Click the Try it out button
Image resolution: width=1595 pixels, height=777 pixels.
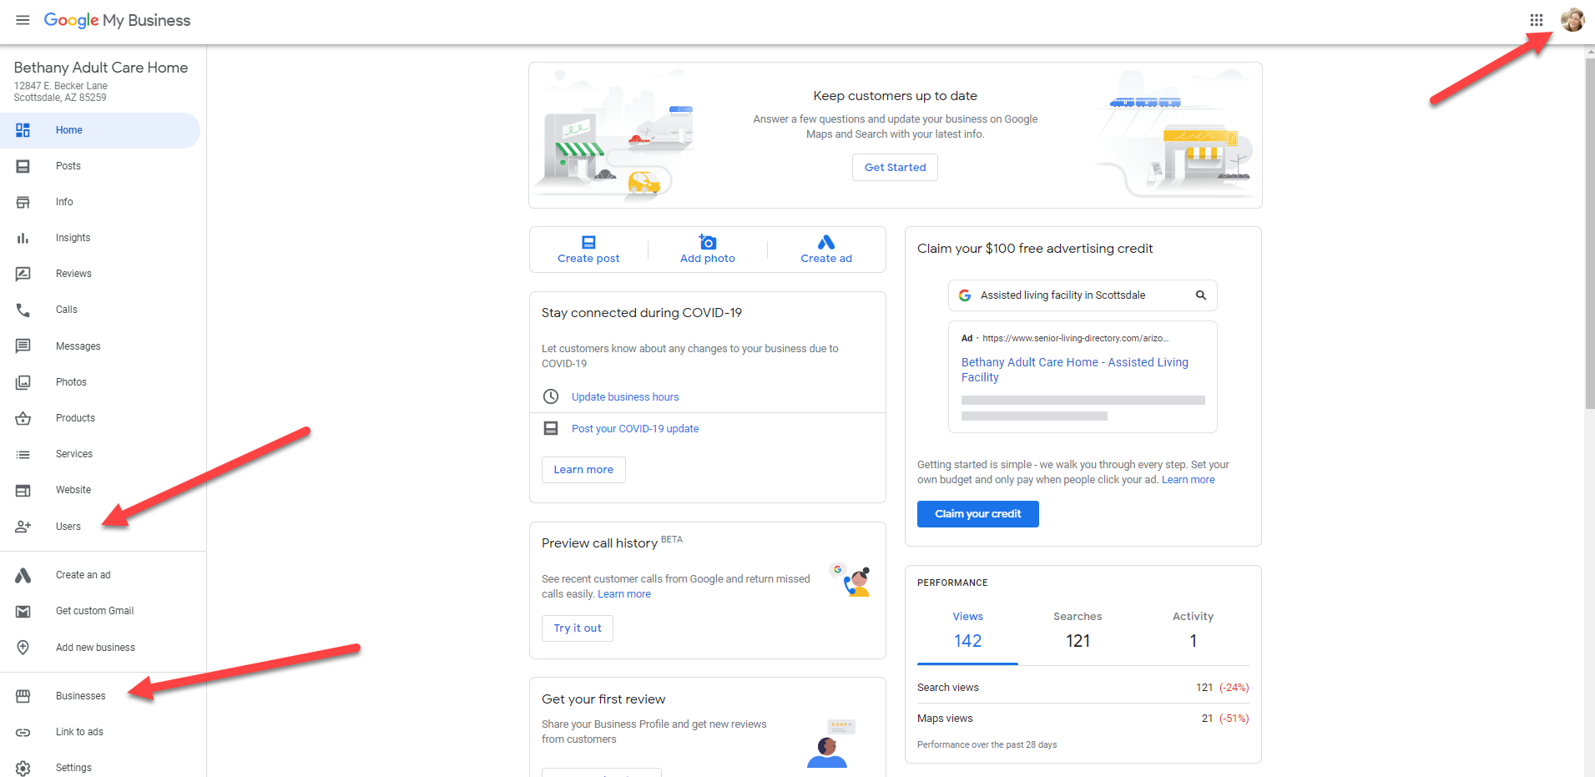coord(578,628)
